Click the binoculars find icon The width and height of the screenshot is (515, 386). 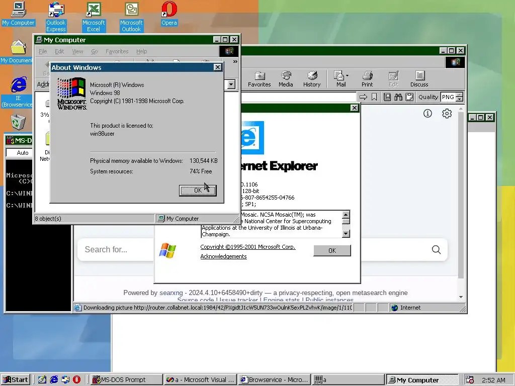point(398,97)
